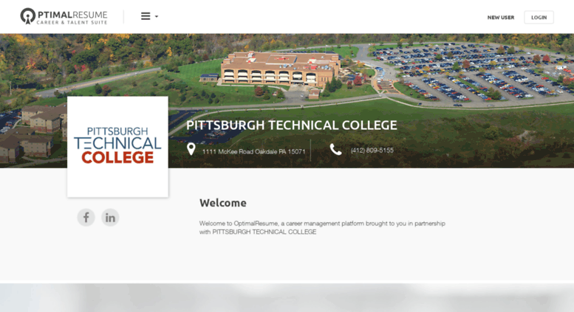Expand the caret beside the hamburger menu
574x312 pixels.
point(157,16)
